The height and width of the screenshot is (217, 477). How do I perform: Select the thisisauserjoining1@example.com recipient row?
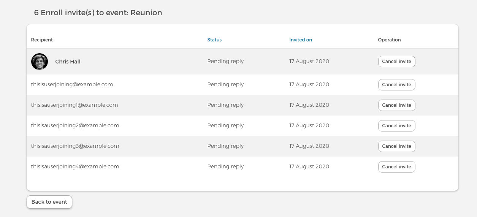(74, 105)
